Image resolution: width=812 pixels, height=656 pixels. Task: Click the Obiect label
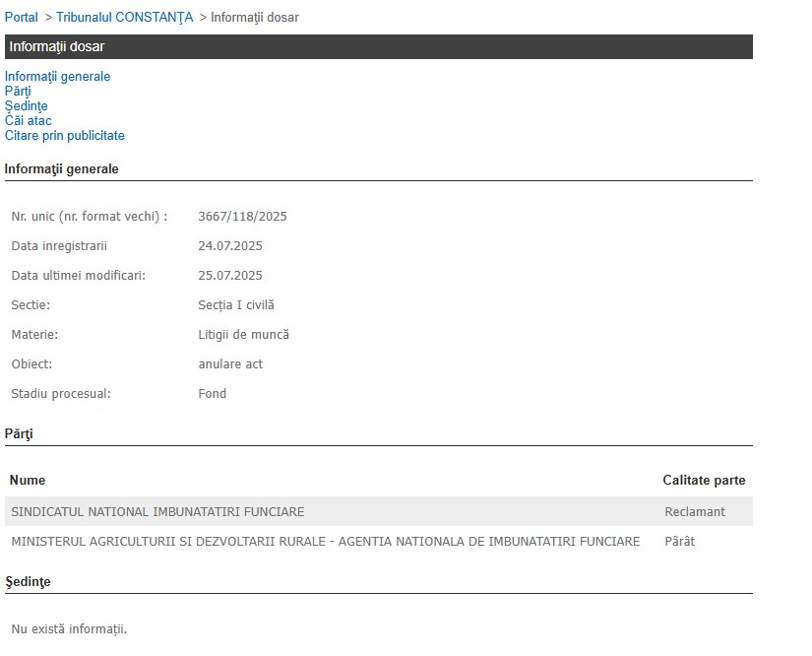point(31,363)
